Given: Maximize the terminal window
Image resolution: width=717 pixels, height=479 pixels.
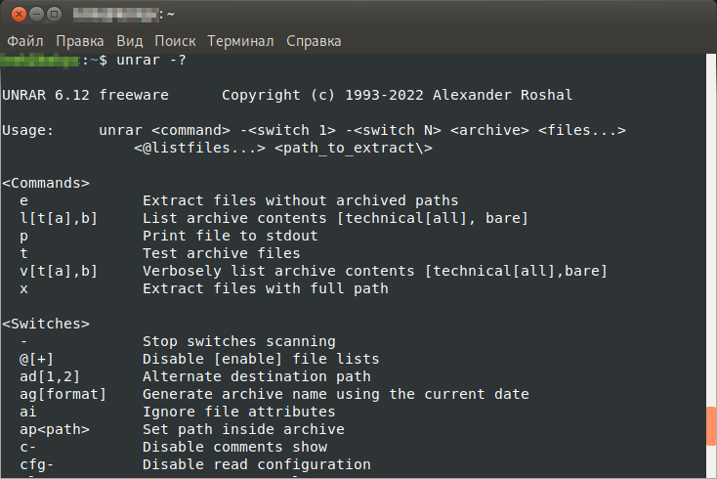Looking at the screenshot, I should 54,15.
